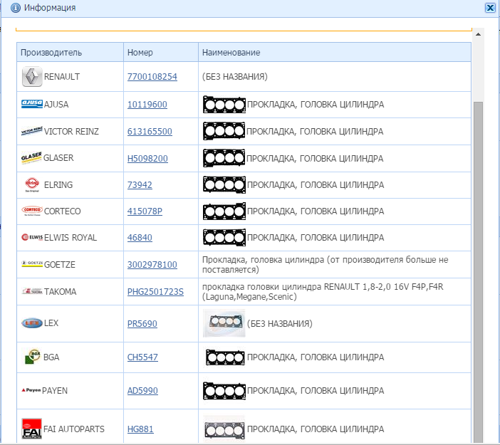Click the Corteco brand logo

(x=32, y=211)
